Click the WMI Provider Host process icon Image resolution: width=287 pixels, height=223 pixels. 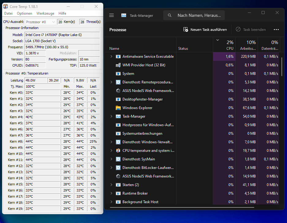pyautogui.click(x=118, y=65)
